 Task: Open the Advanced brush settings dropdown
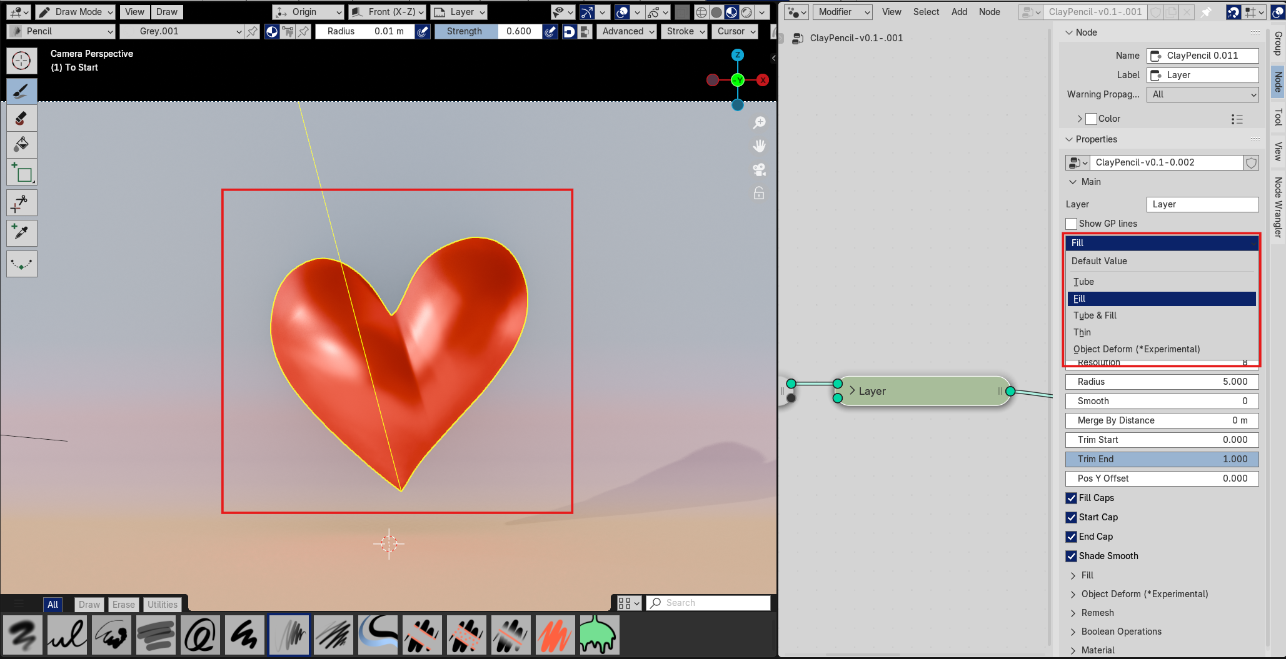628,31
